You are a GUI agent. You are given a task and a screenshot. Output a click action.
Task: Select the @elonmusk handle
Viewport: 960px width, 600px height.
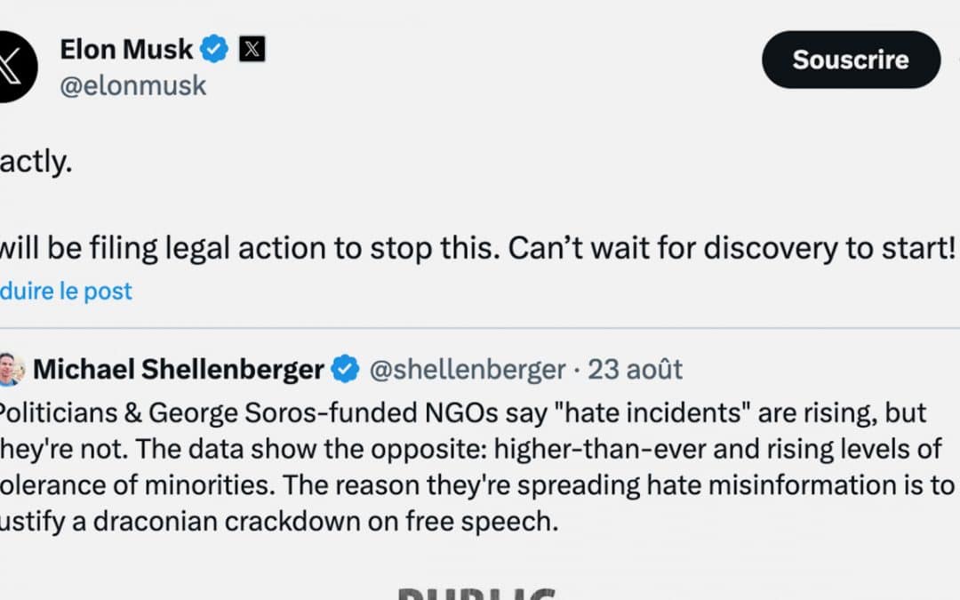pos(132,84)
